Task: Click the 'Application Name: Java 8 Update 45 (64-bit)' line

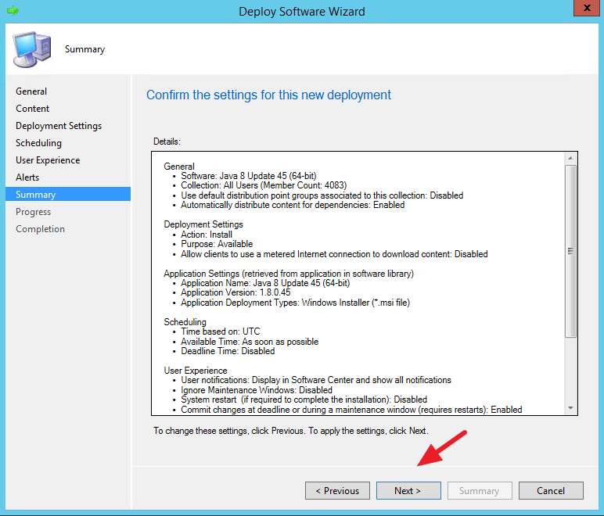Action: click(x=265, y=283)
